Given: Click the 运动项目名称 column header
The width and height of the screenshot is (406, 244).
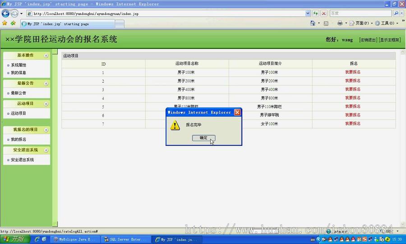Looking at the screenshot, I should pos(187,64).
